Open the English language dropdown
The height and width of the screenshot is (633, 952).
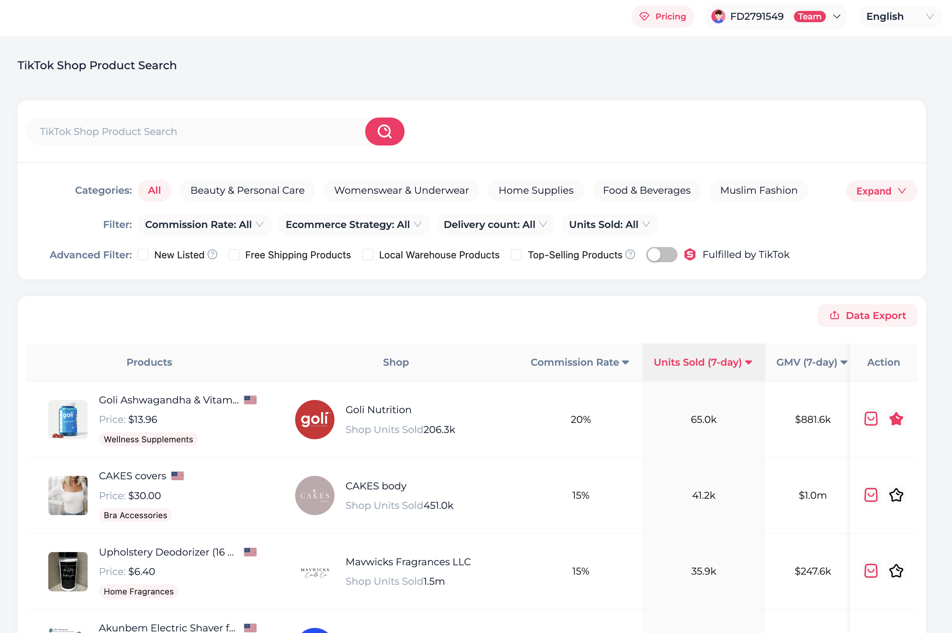[x=899, y=17]
